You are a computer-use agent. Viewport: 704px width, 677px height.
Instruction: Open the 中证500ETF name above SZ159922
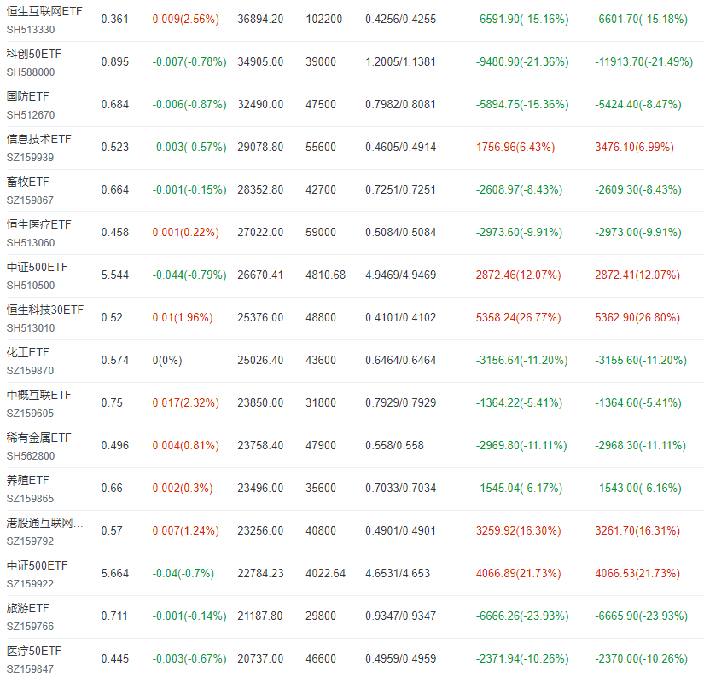pyautogui.click(x=37, y=565)
